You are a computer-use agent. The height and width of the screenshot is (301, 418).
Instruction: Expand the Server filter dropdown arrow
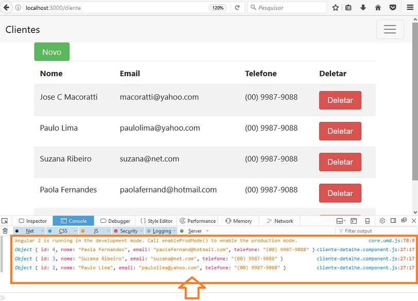[207, 231]
